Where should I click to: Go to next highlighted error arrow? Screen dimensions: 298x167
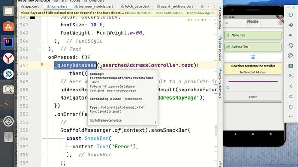214,19
